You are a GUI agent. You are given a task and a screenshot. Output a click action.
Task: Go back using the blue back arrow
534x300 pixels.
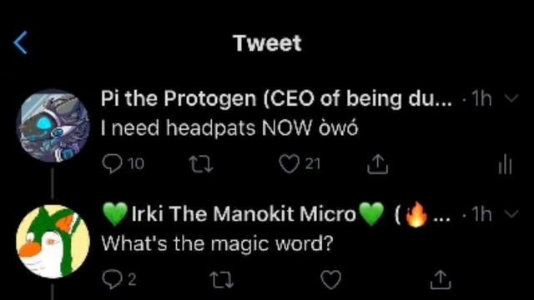coord(20,42)
